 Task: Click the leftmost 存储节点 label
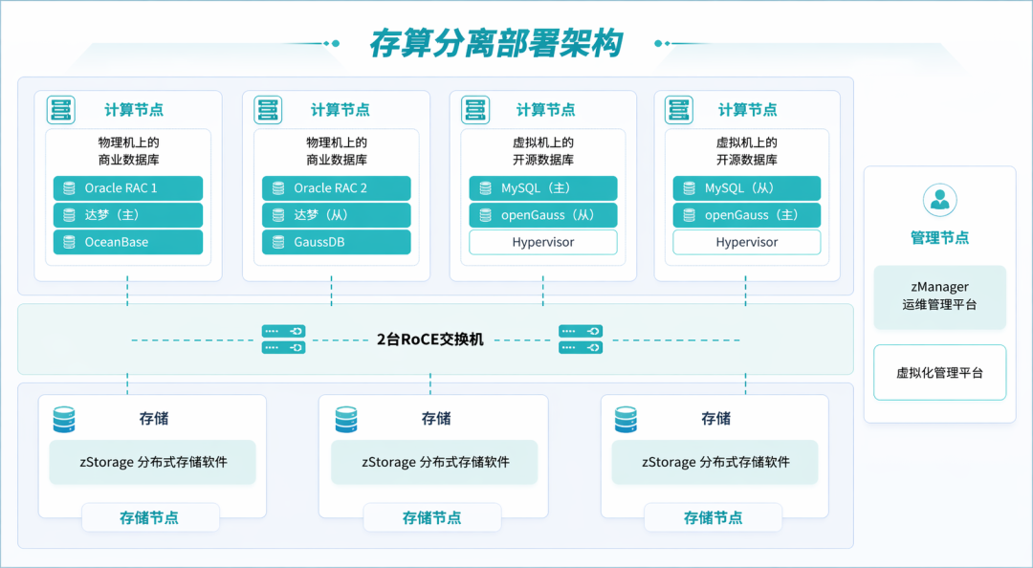tap(149, 518)
